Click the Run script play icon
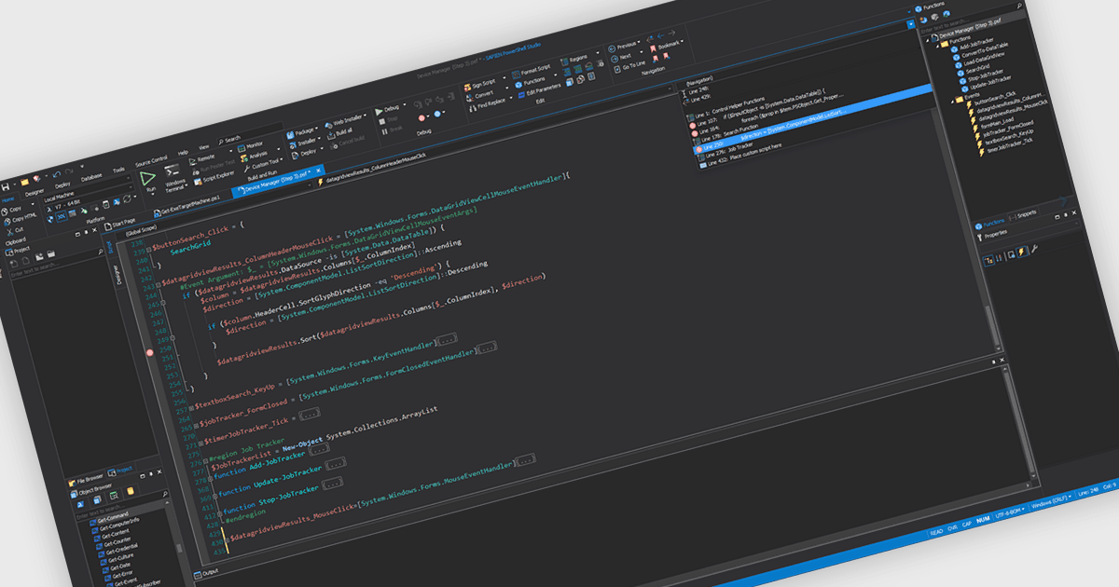Screen dimensions: 1119x587 [147, 178]
